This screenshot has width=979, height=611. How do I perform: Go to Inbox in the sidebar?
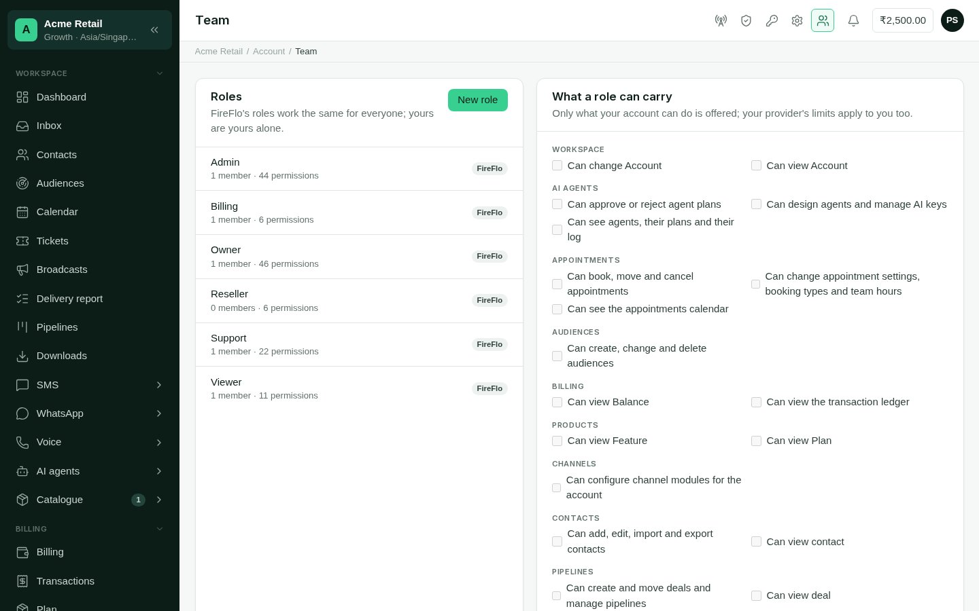(x=90, y=126)
